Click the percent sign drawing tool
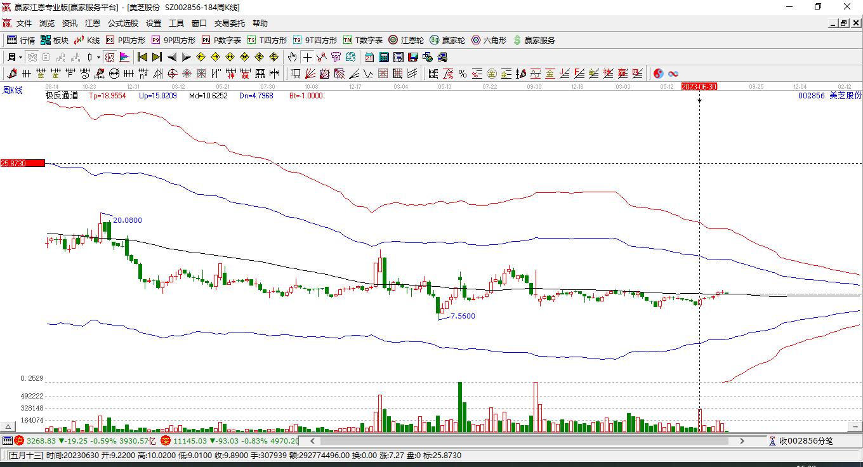The width and height of the screenshot is (863, 467). click(x=463, y=74)
